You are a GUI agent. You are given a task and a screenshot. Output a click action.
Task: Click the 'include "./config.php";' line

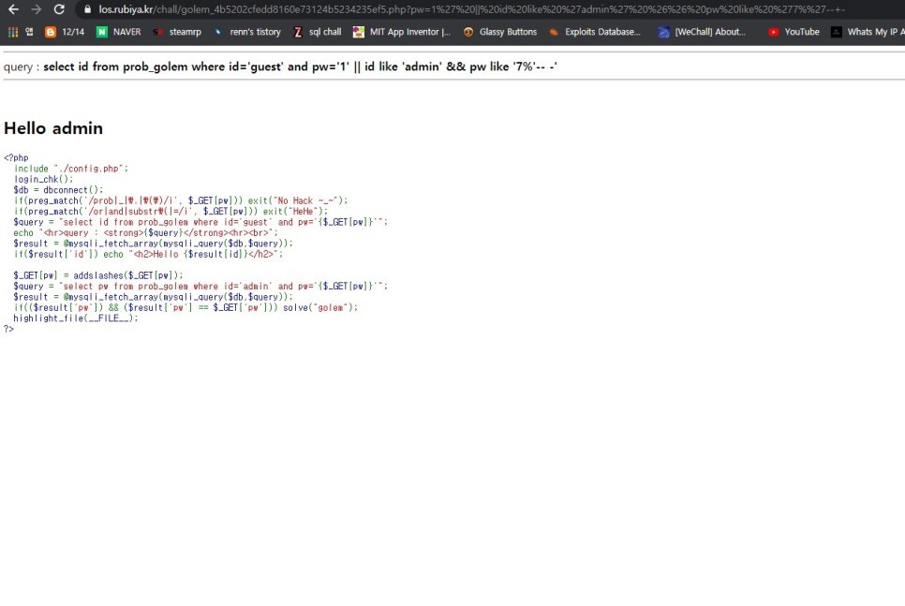(71, 169)
